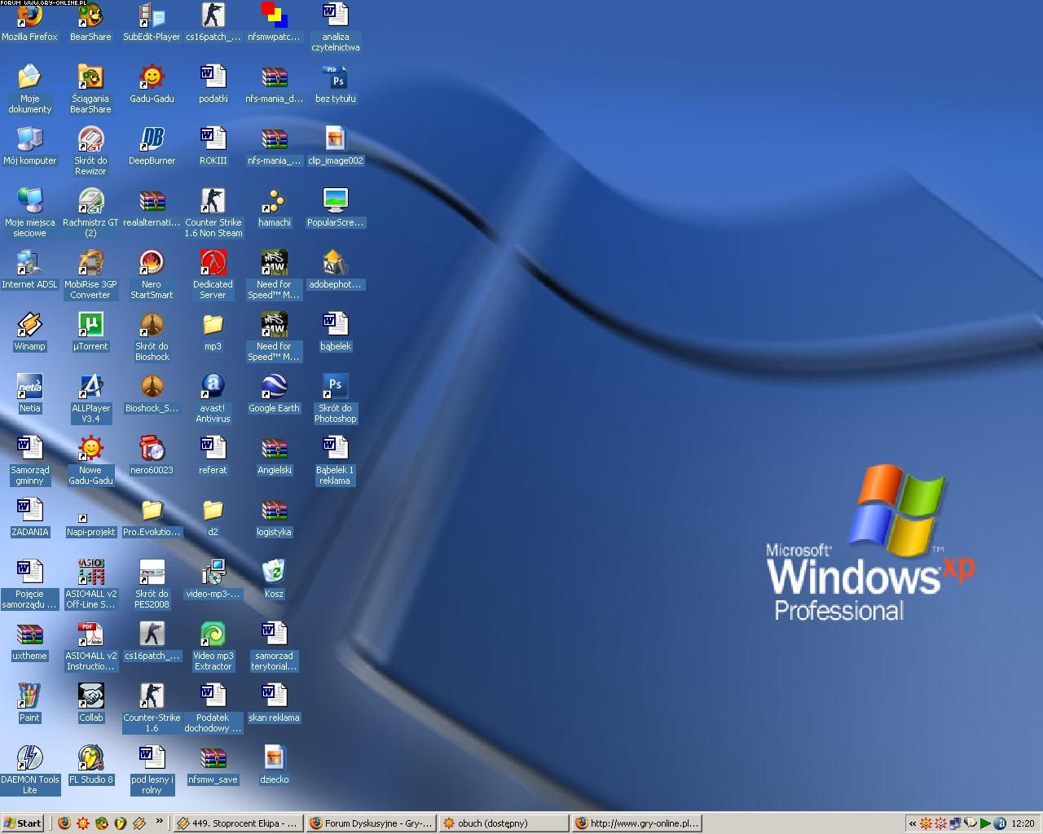The width and height of the screenshot is (1043, 834).
Task: Select the uxtheme archive icon
Action: [29, 641]
